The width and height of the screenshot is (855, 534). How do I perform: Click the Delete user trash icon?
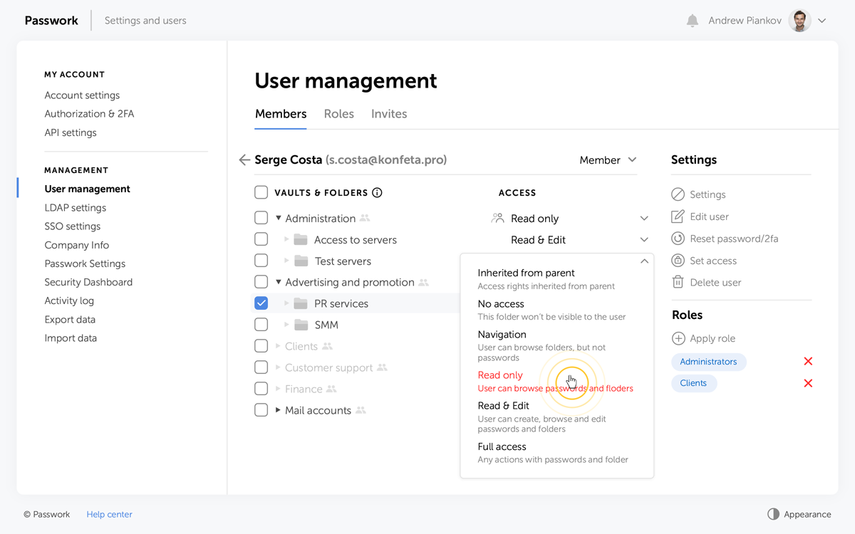(678, 282)
